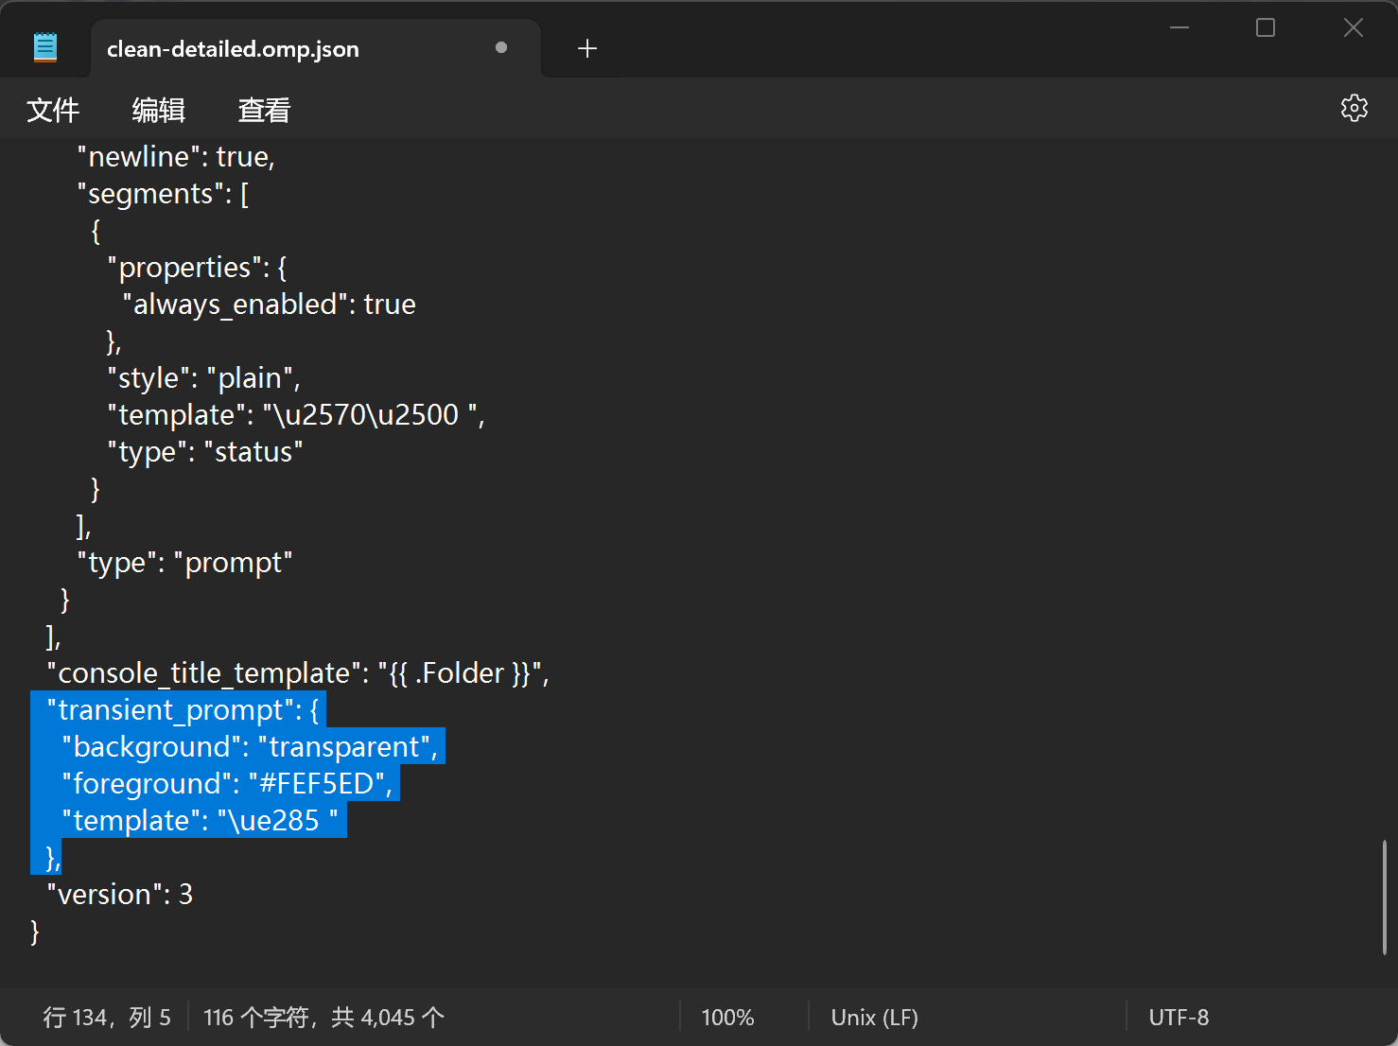1398x1046 pixels.
Task: Select the clean-detailed.omp.json tab
Action: (x=233, y=49)
